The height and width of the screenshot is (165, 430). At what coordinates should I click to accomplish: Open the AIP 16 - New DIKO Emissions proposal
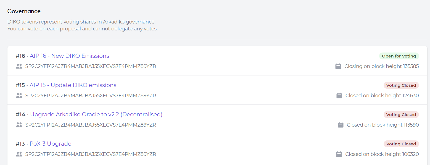(x=69, y=56)
